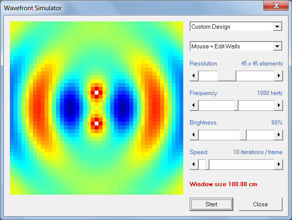Click the left dark blue wave trough
This screenshot has width=292, height=220.
(70, 107)
